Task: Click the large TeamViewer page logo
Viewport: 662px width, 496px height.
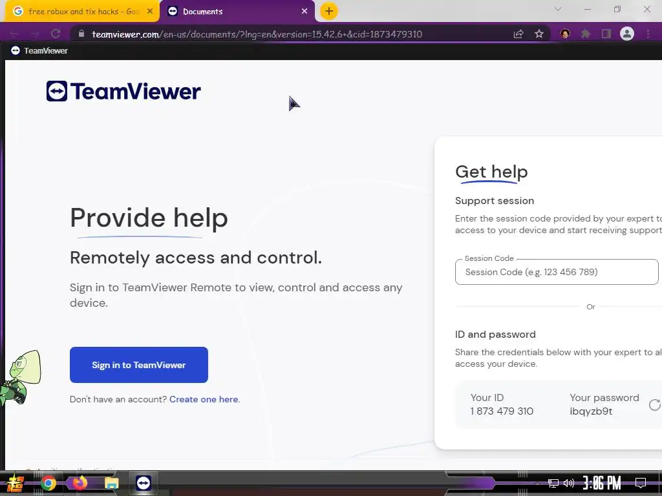Action: (x=123, y=91)
